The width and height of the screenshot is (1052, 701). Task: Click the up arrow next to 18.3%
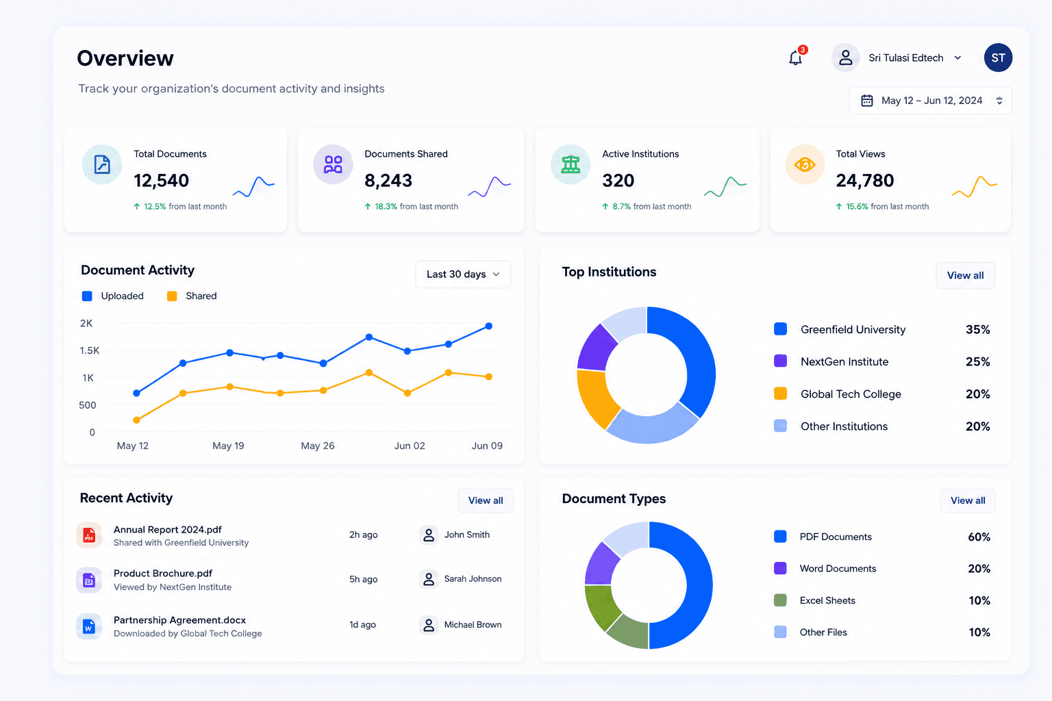click(368, 206)
